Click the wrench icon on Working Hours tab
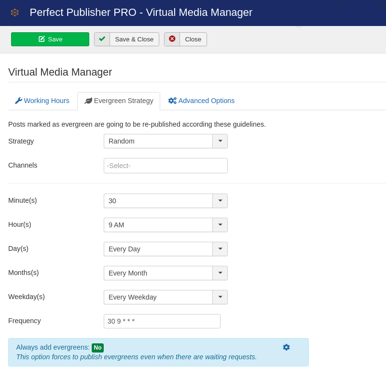The width and height of the screenshot is (386, 379). (18, 101)
